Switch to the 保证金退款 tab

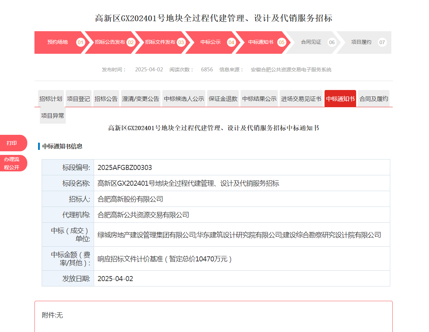click(223, 99)
